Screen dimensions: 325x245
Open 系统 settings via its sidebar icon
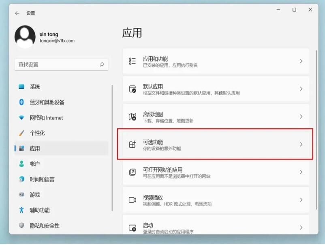(x=21, y=87)
